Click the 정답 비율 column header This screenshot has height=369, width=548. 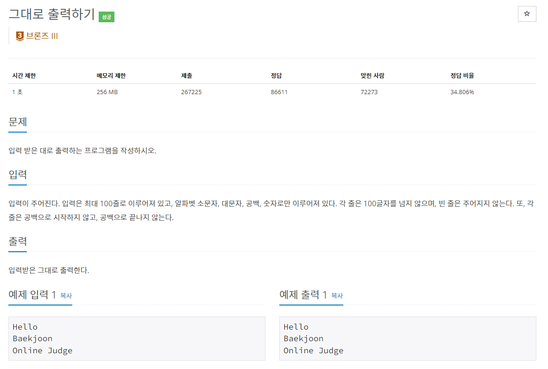pyautogui.click(x=462, y=76)
